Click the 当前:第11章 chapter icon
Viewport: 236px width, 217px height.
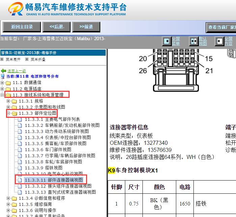(x=3, y=76)
